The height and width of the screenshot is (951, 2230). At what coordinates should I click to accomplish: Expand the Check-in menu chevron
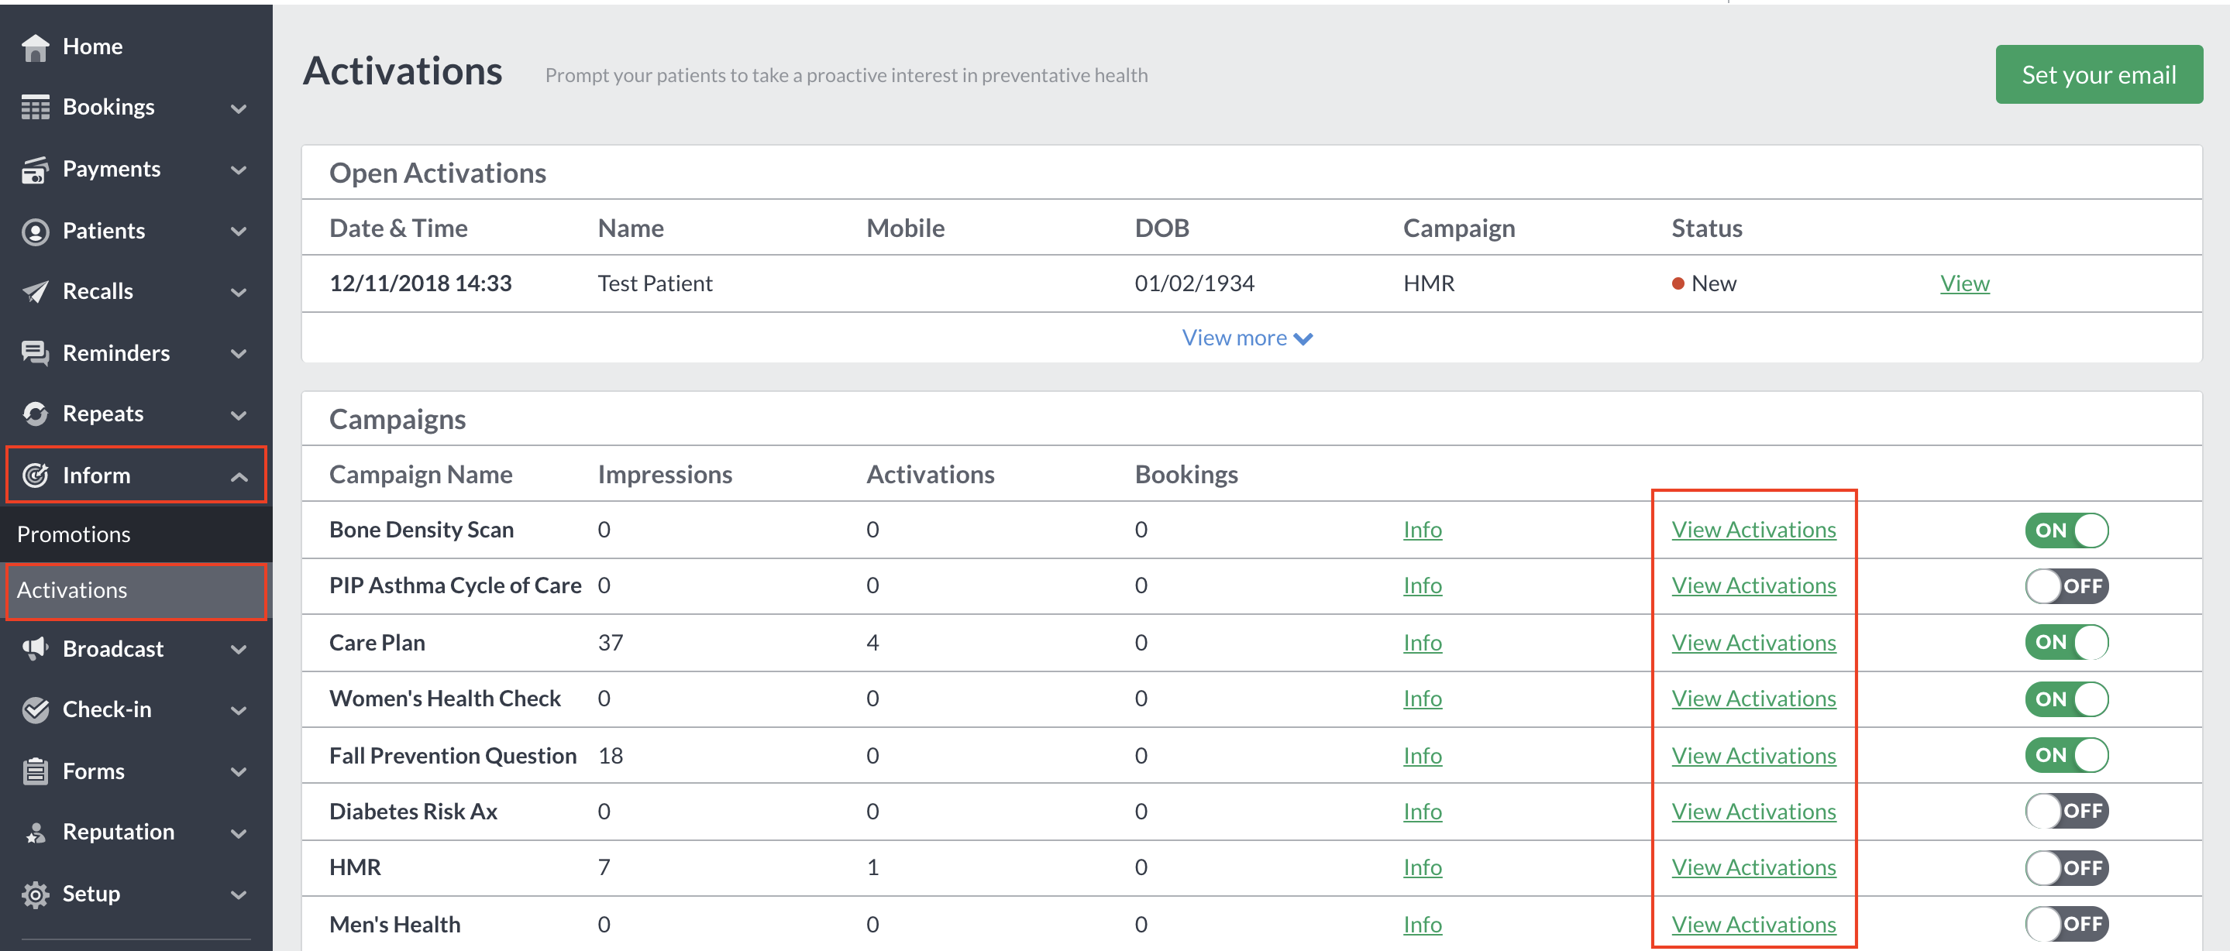click(x=239, y=711)
